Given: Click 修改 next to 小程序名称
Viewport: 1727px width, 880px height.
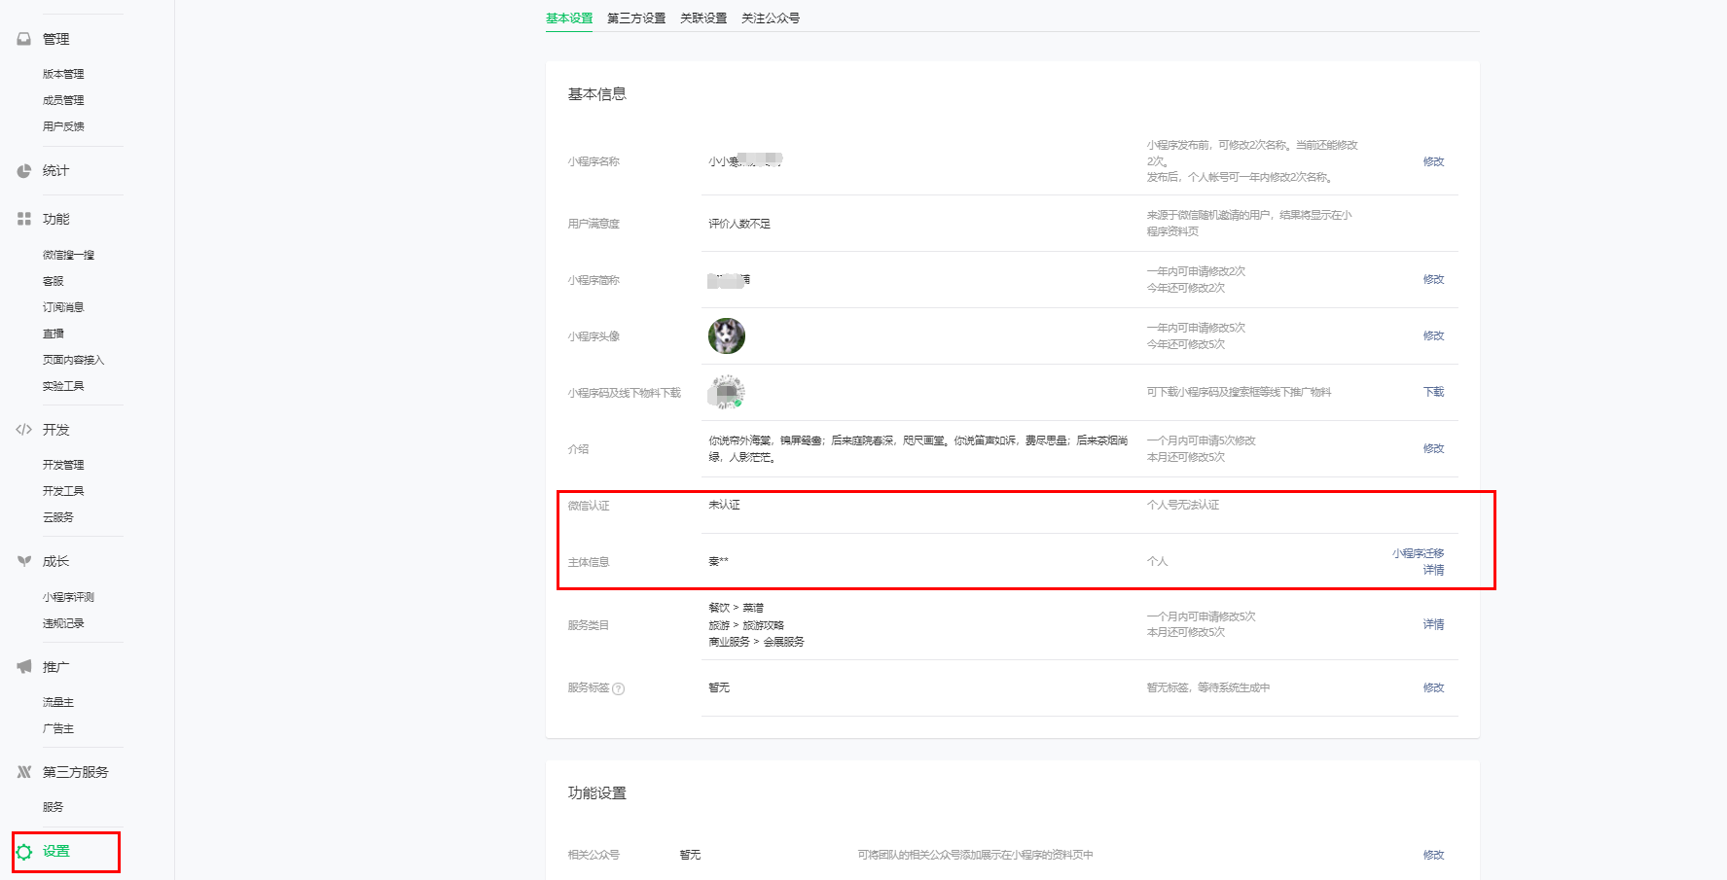Looking at the screenshot, I should (1434, 161).
